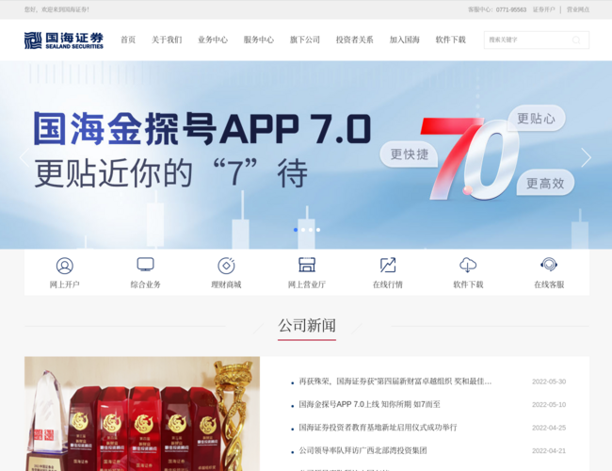Click the 网上开户 account opening icon

[65, 266]
